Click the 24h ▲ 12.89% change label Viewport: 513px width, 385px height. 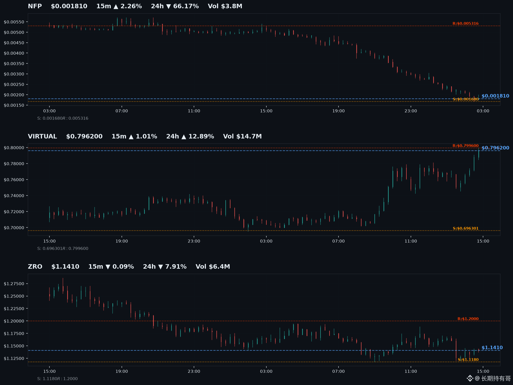point(190,136)
